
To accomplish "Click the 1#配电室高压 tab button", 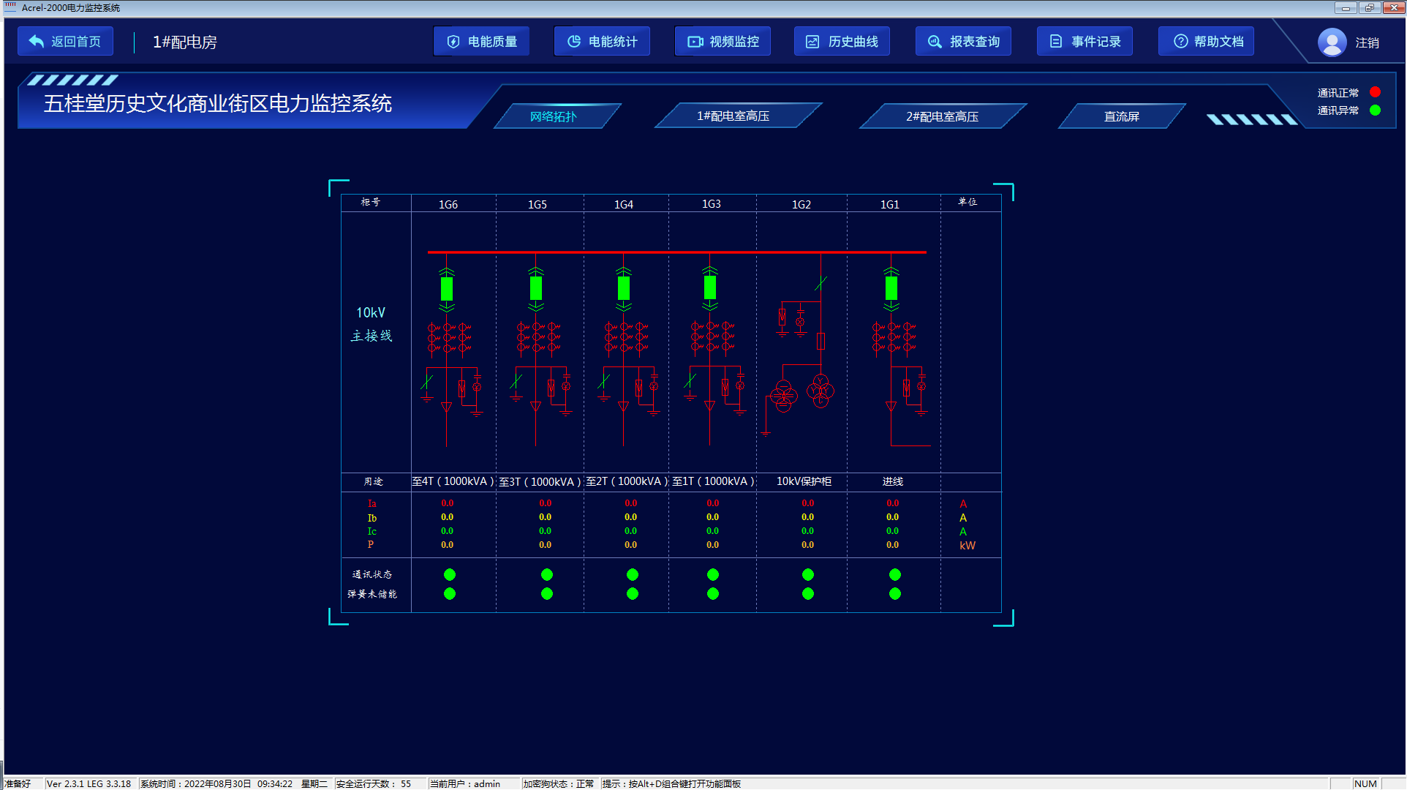I will point(733,116).
